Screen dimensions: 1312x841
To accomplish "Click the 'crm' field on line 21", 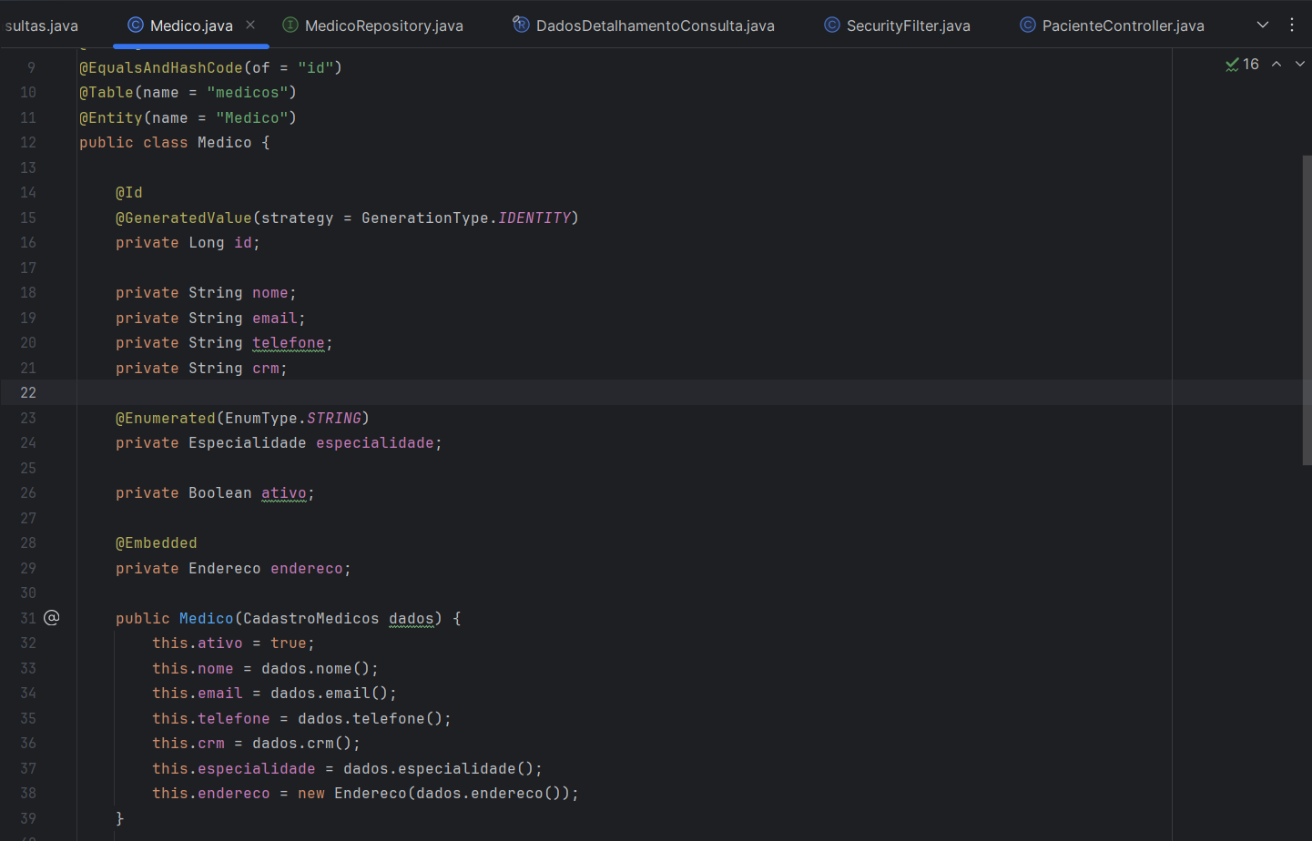I will 266,369.
